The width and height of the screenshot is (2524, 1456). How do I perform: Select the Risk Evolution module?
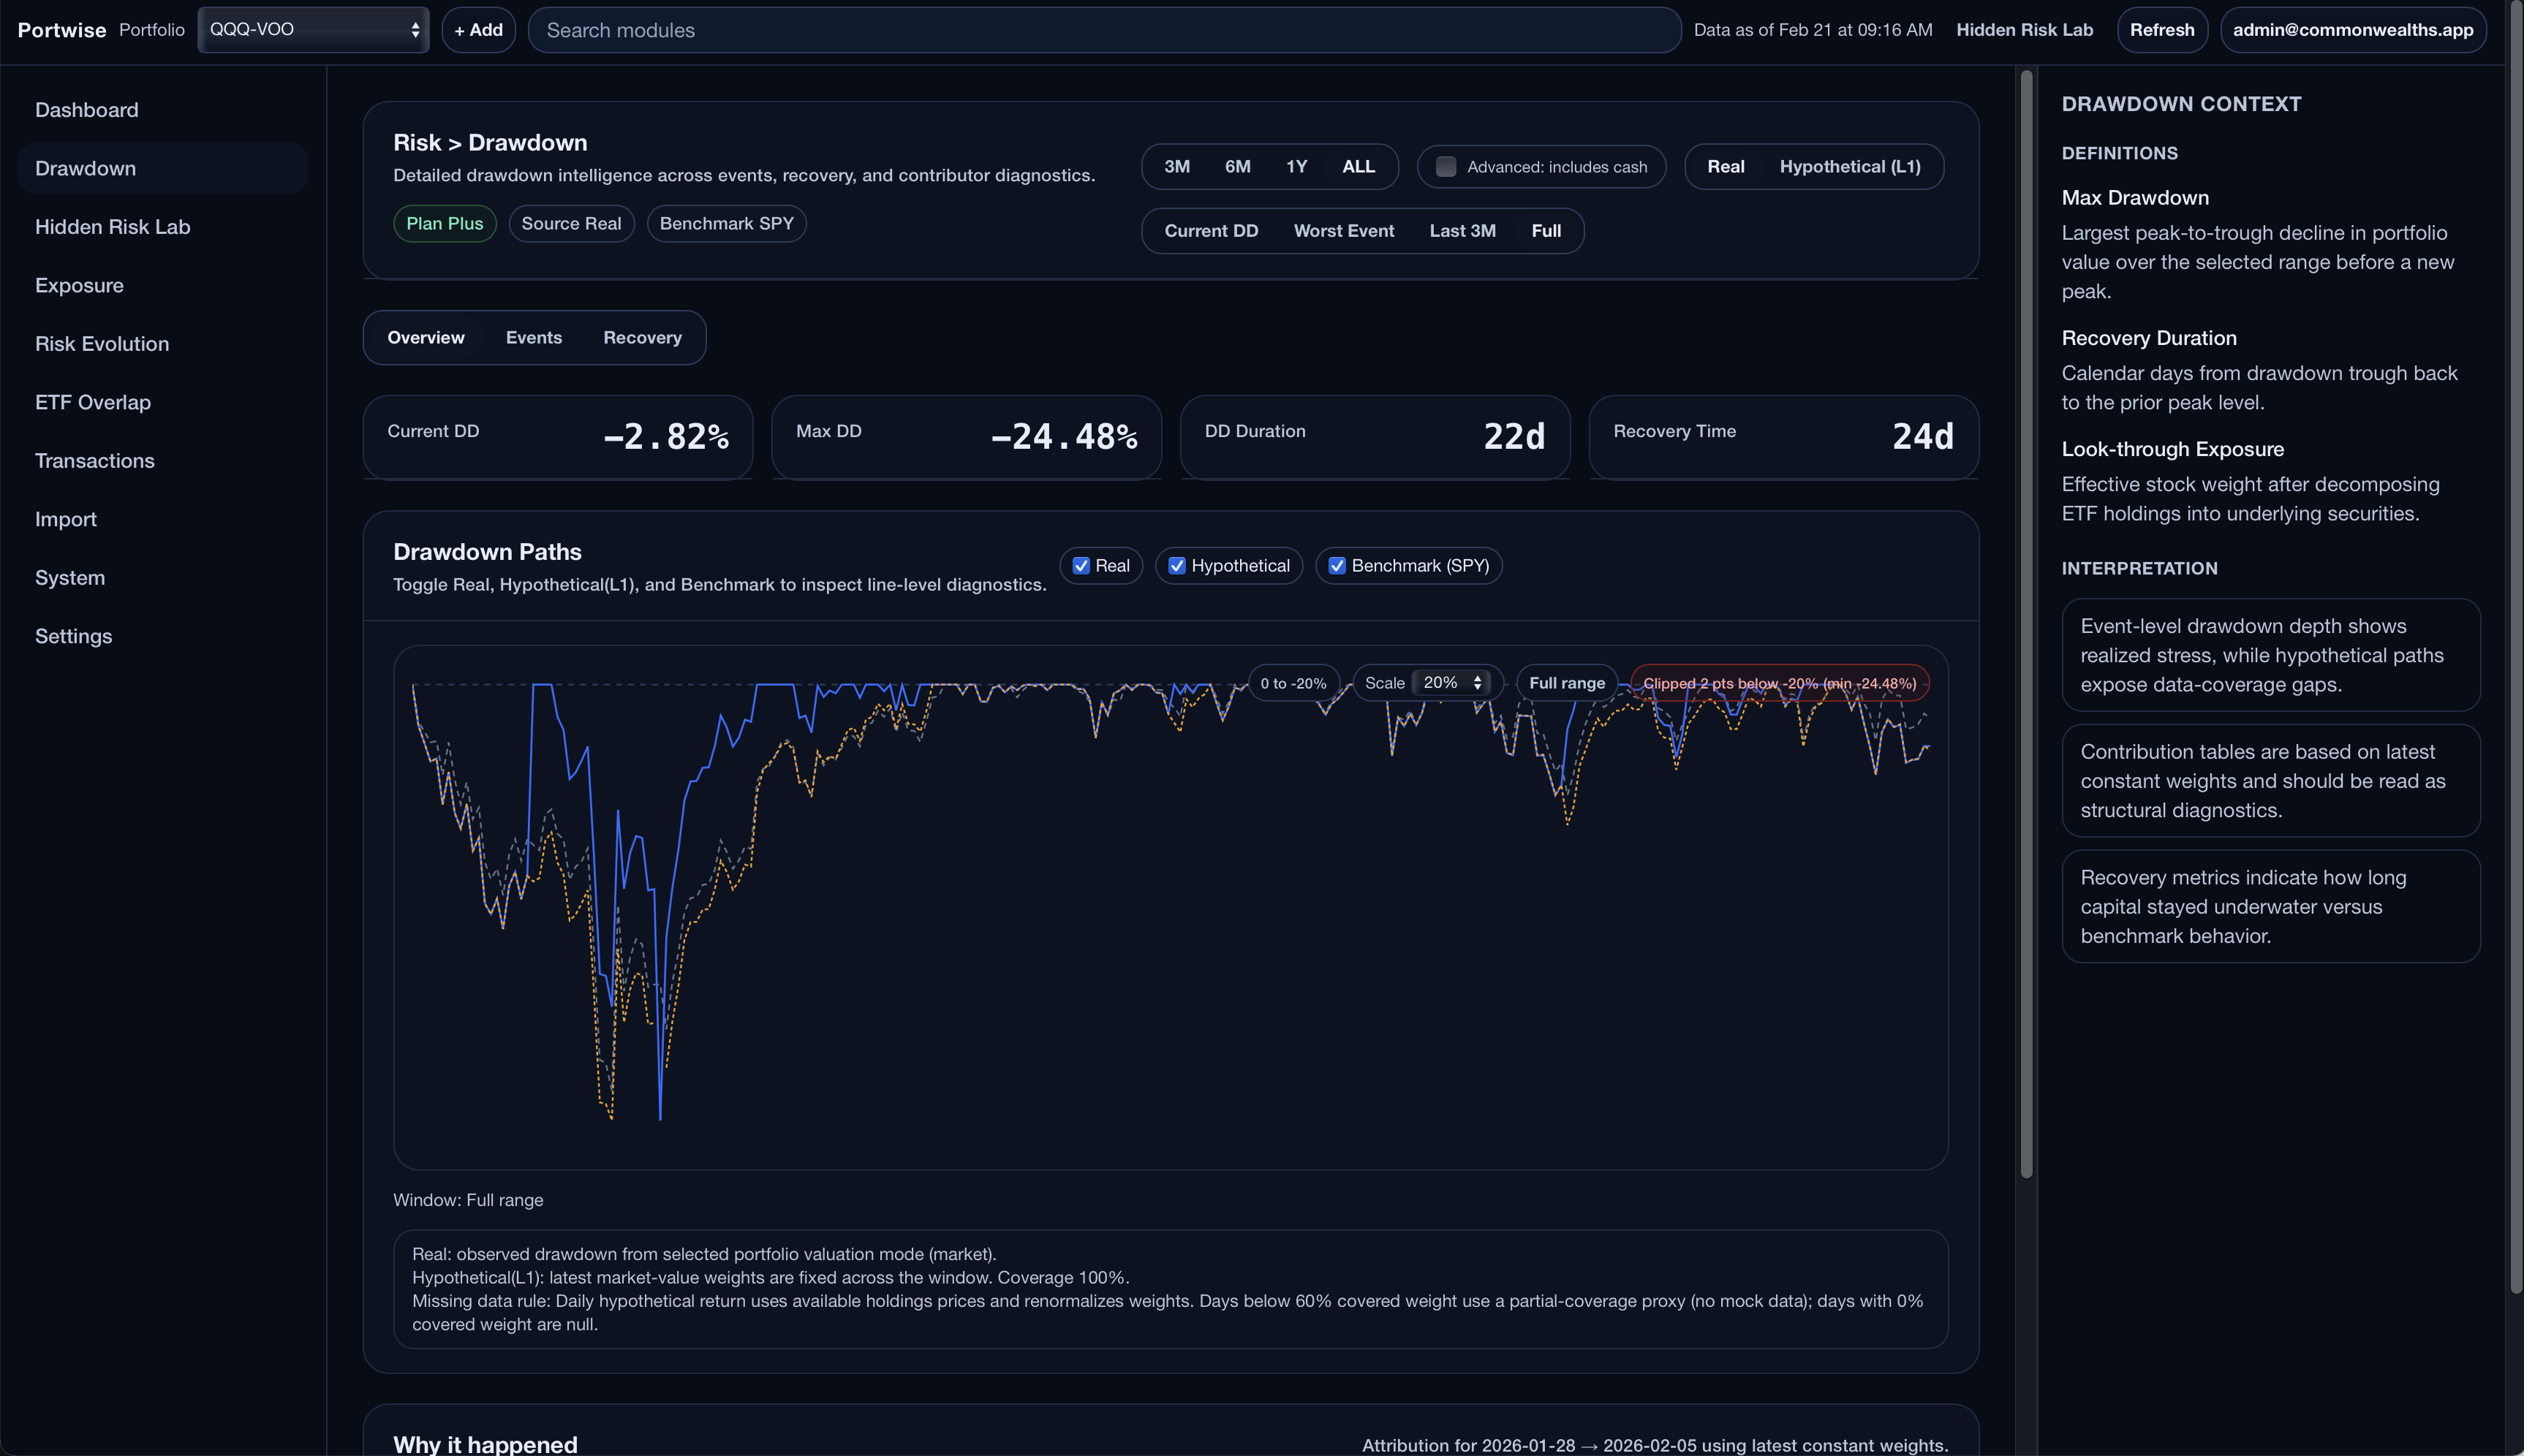click(x=102, y=343)
